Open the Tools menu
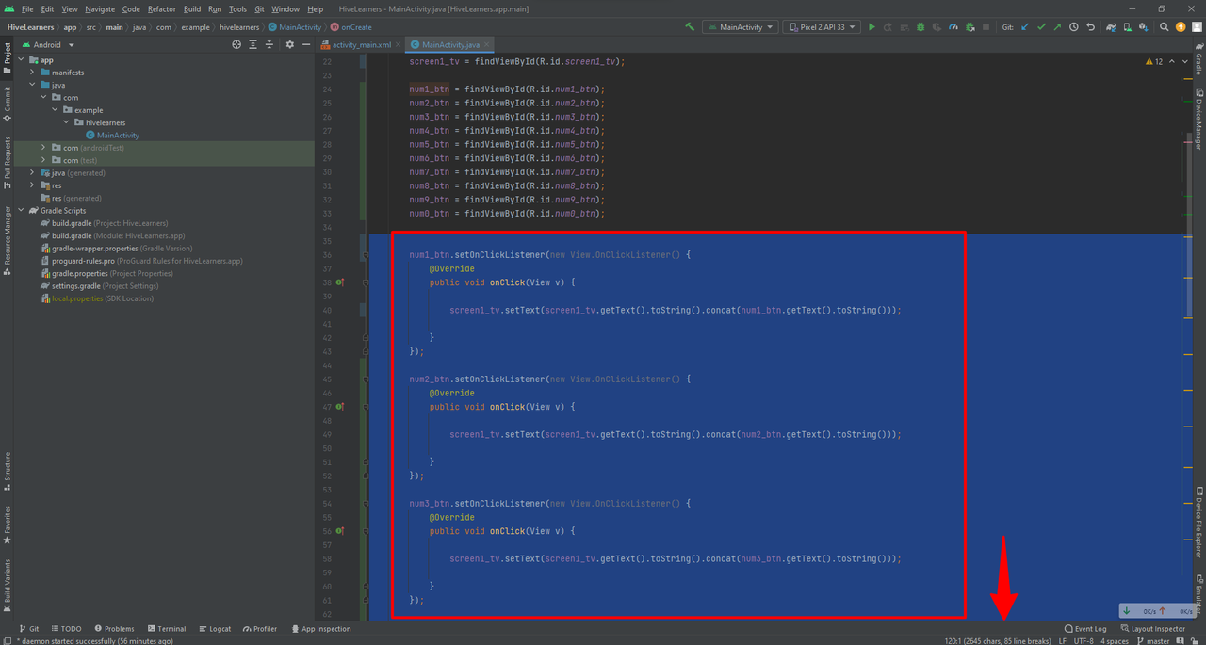The height and width of the screenshot is (645, 1206). tap(237, 9)
